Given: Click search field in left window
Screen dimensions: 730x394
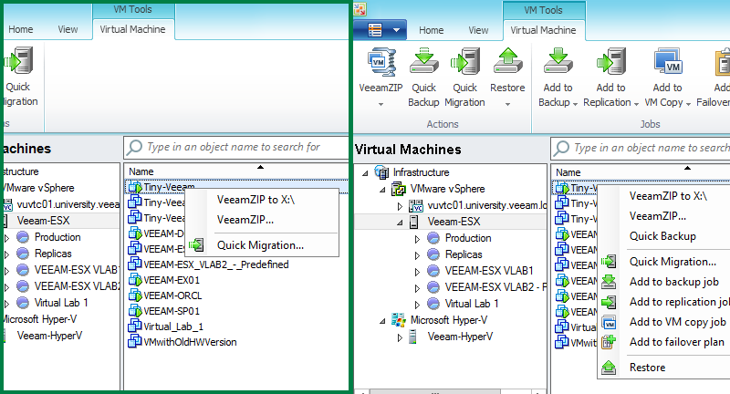Looking at the screenshot, I should tap(236, 147).
